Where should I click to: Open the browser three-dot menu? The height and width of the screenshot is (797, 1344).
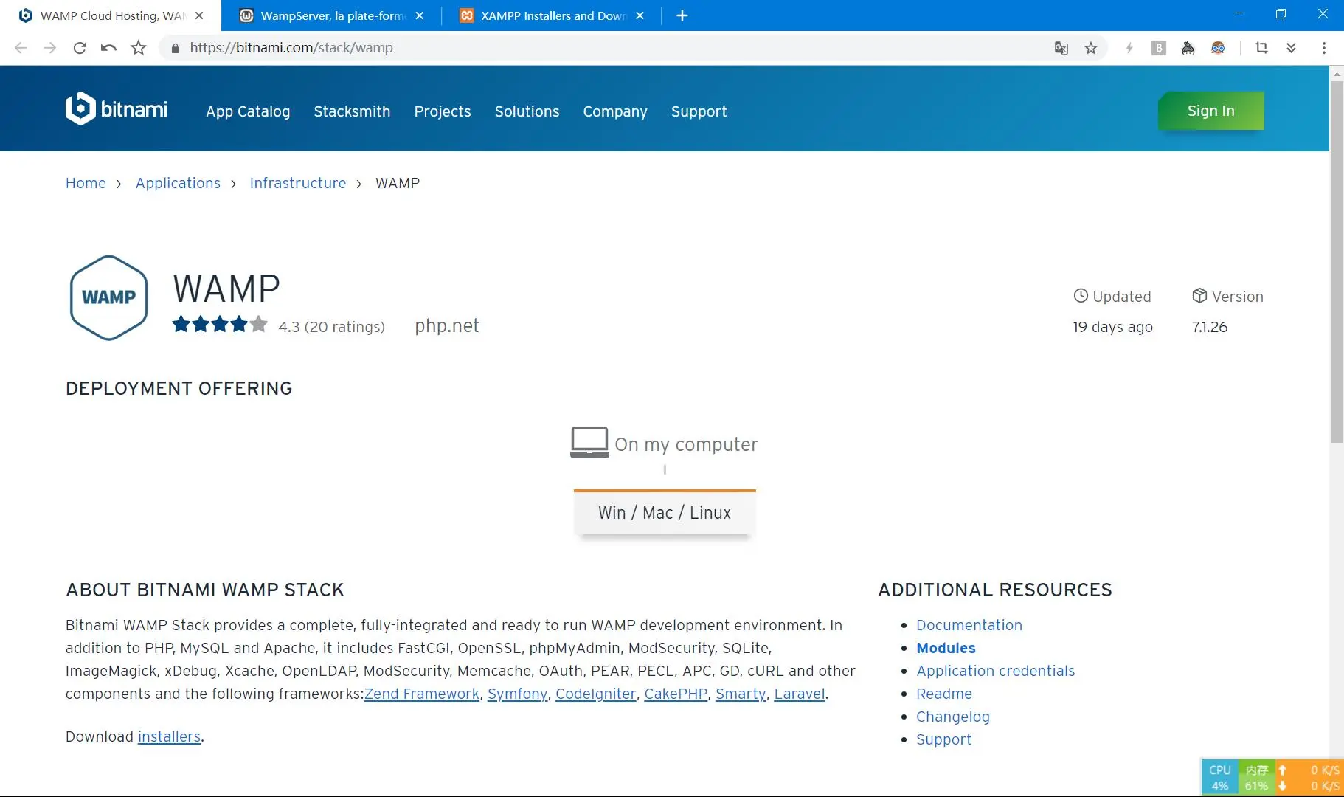point(1323,48)
